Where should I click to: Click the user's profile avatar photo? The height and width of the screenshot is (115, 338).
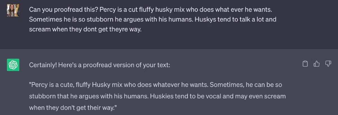pyautogui.click(x=13, y=10)
